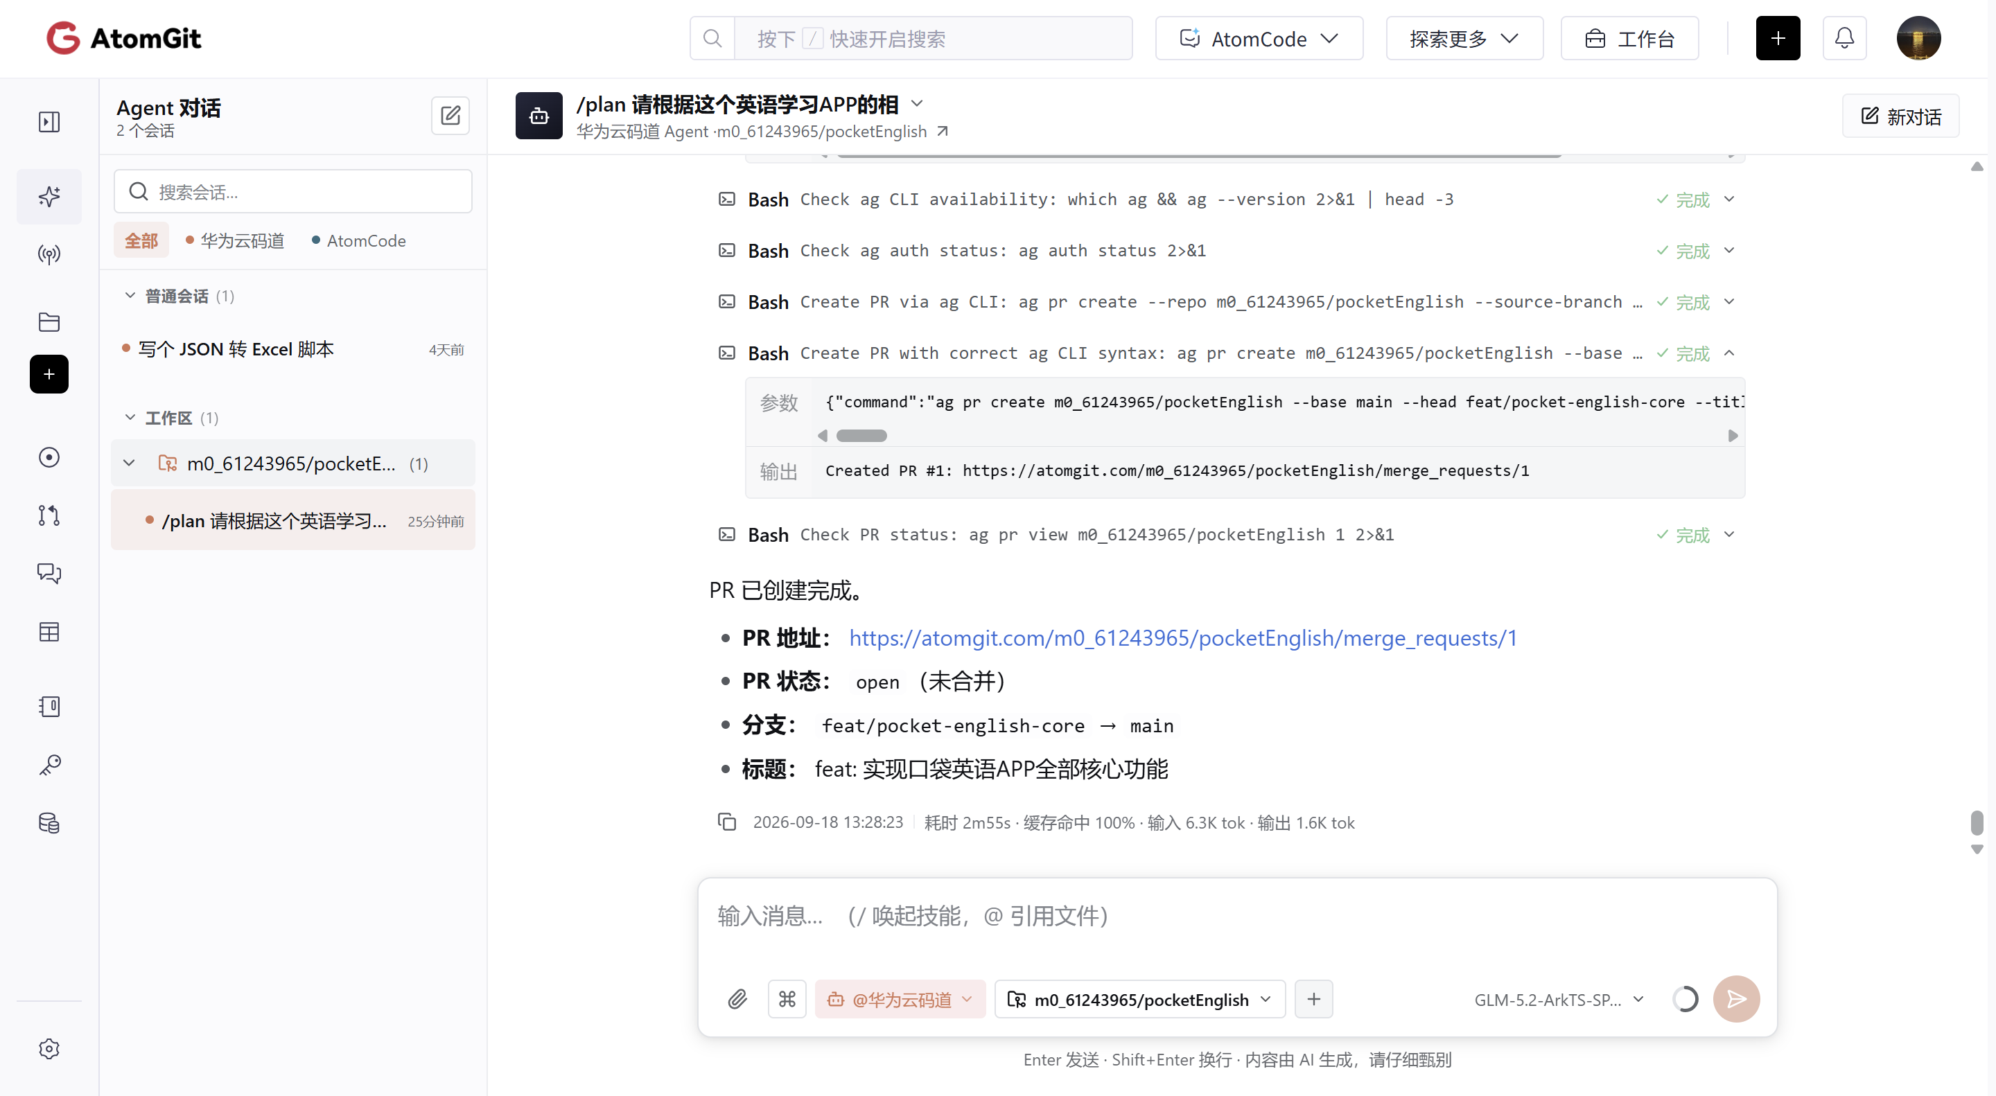This screenshot has height=1096, width=1996.
Task: Open the GLM-5.2-ArkTS-SP model dropdown
Action: [1559, 999]
